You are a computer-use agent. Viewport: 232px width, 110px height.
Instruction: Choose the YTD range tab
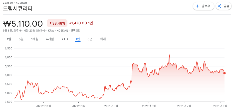click(65, 39)
